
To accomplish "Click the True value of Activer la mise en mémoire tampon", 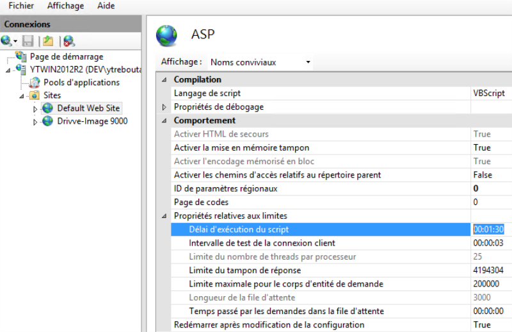I will pyautogui.click(x=482, y=148).
